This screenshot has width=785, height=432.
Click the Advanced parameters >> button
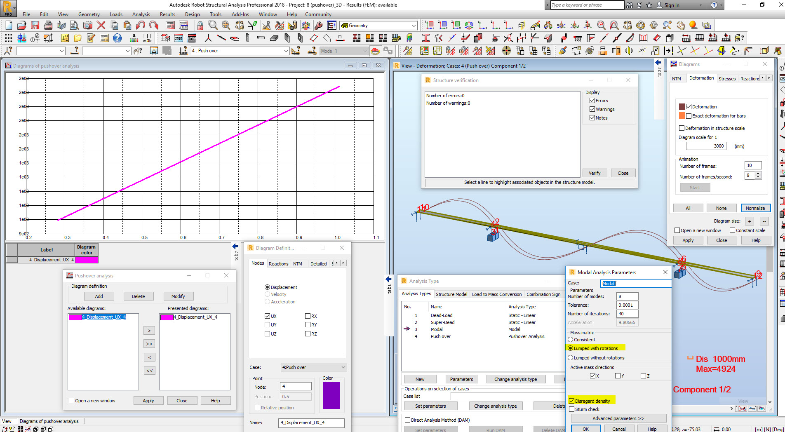pos(618,418)
